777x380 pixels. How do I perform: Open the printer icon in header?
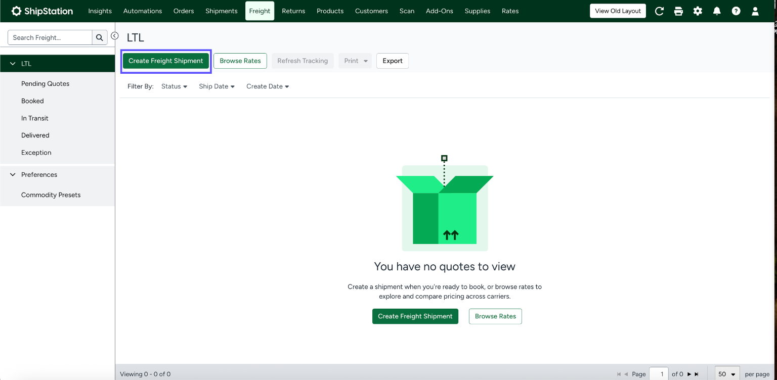coord(678,11)
